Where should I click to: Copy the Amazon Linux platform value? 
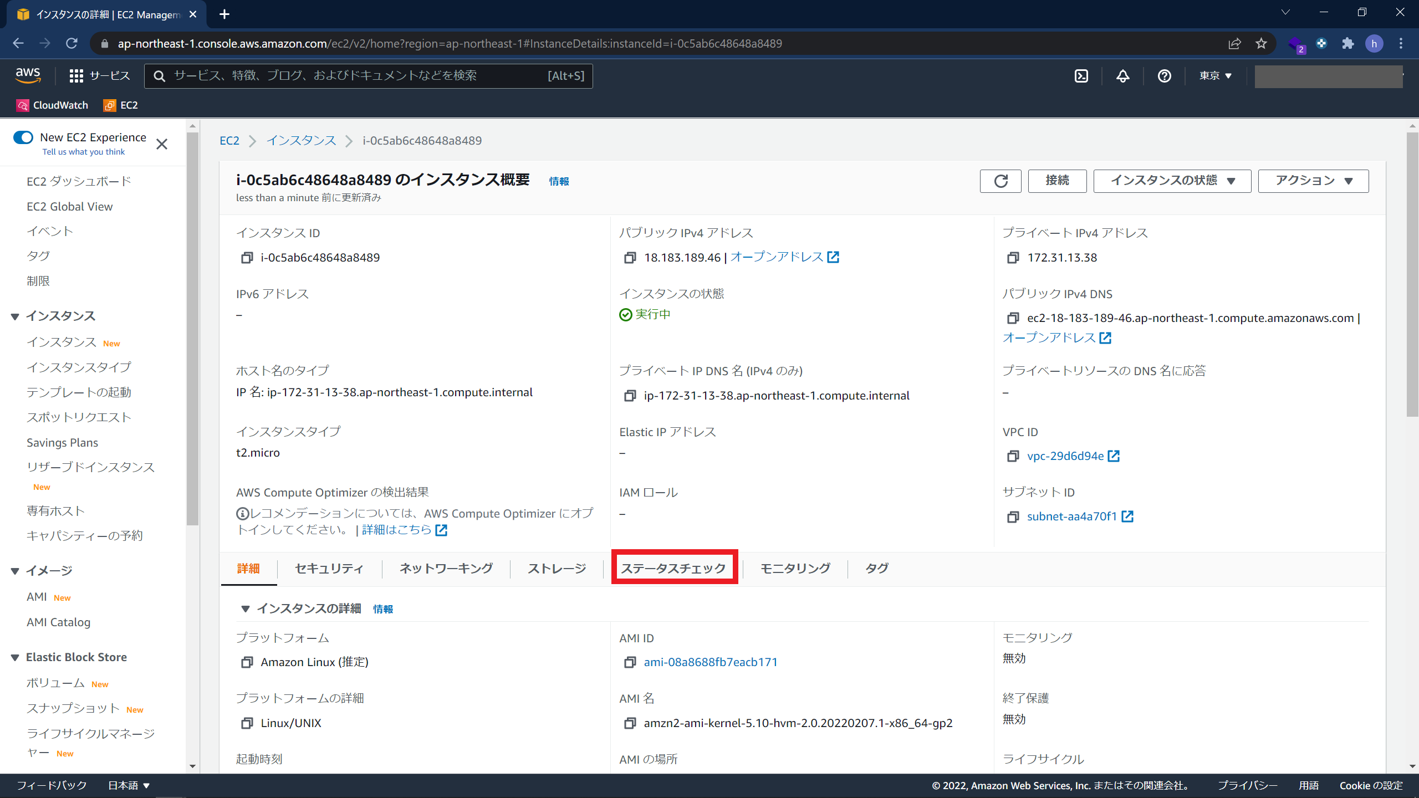point(247,662)
